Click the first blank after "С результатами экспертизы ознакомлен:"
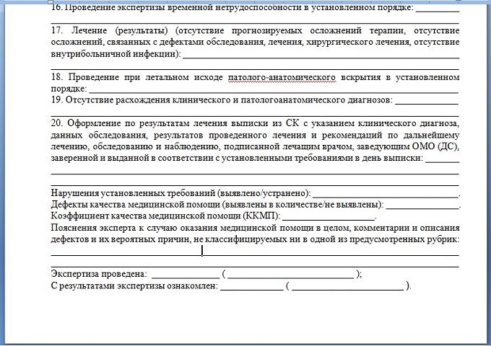This screenshot has height=346, width=491. pyautogui.click(x=252, y=288)
